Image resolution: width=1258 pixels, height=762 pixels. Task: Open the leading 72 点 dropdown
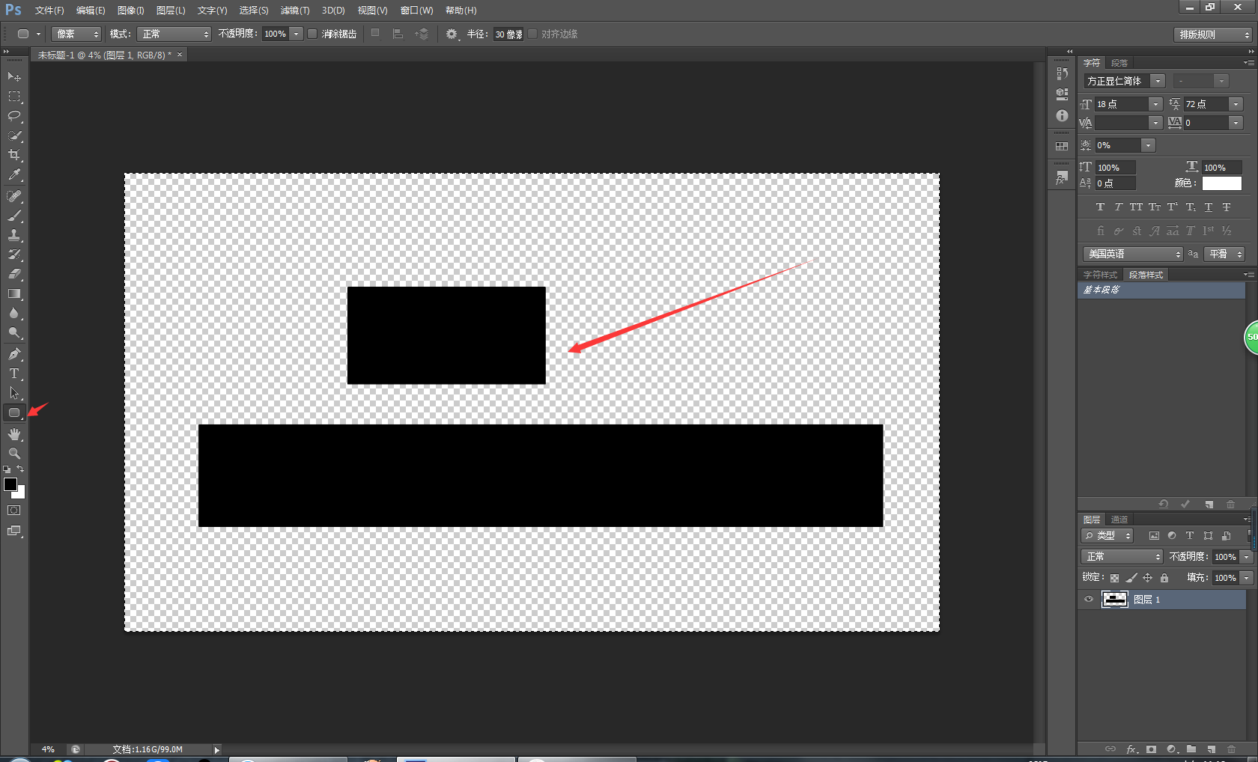(1236, 104)
